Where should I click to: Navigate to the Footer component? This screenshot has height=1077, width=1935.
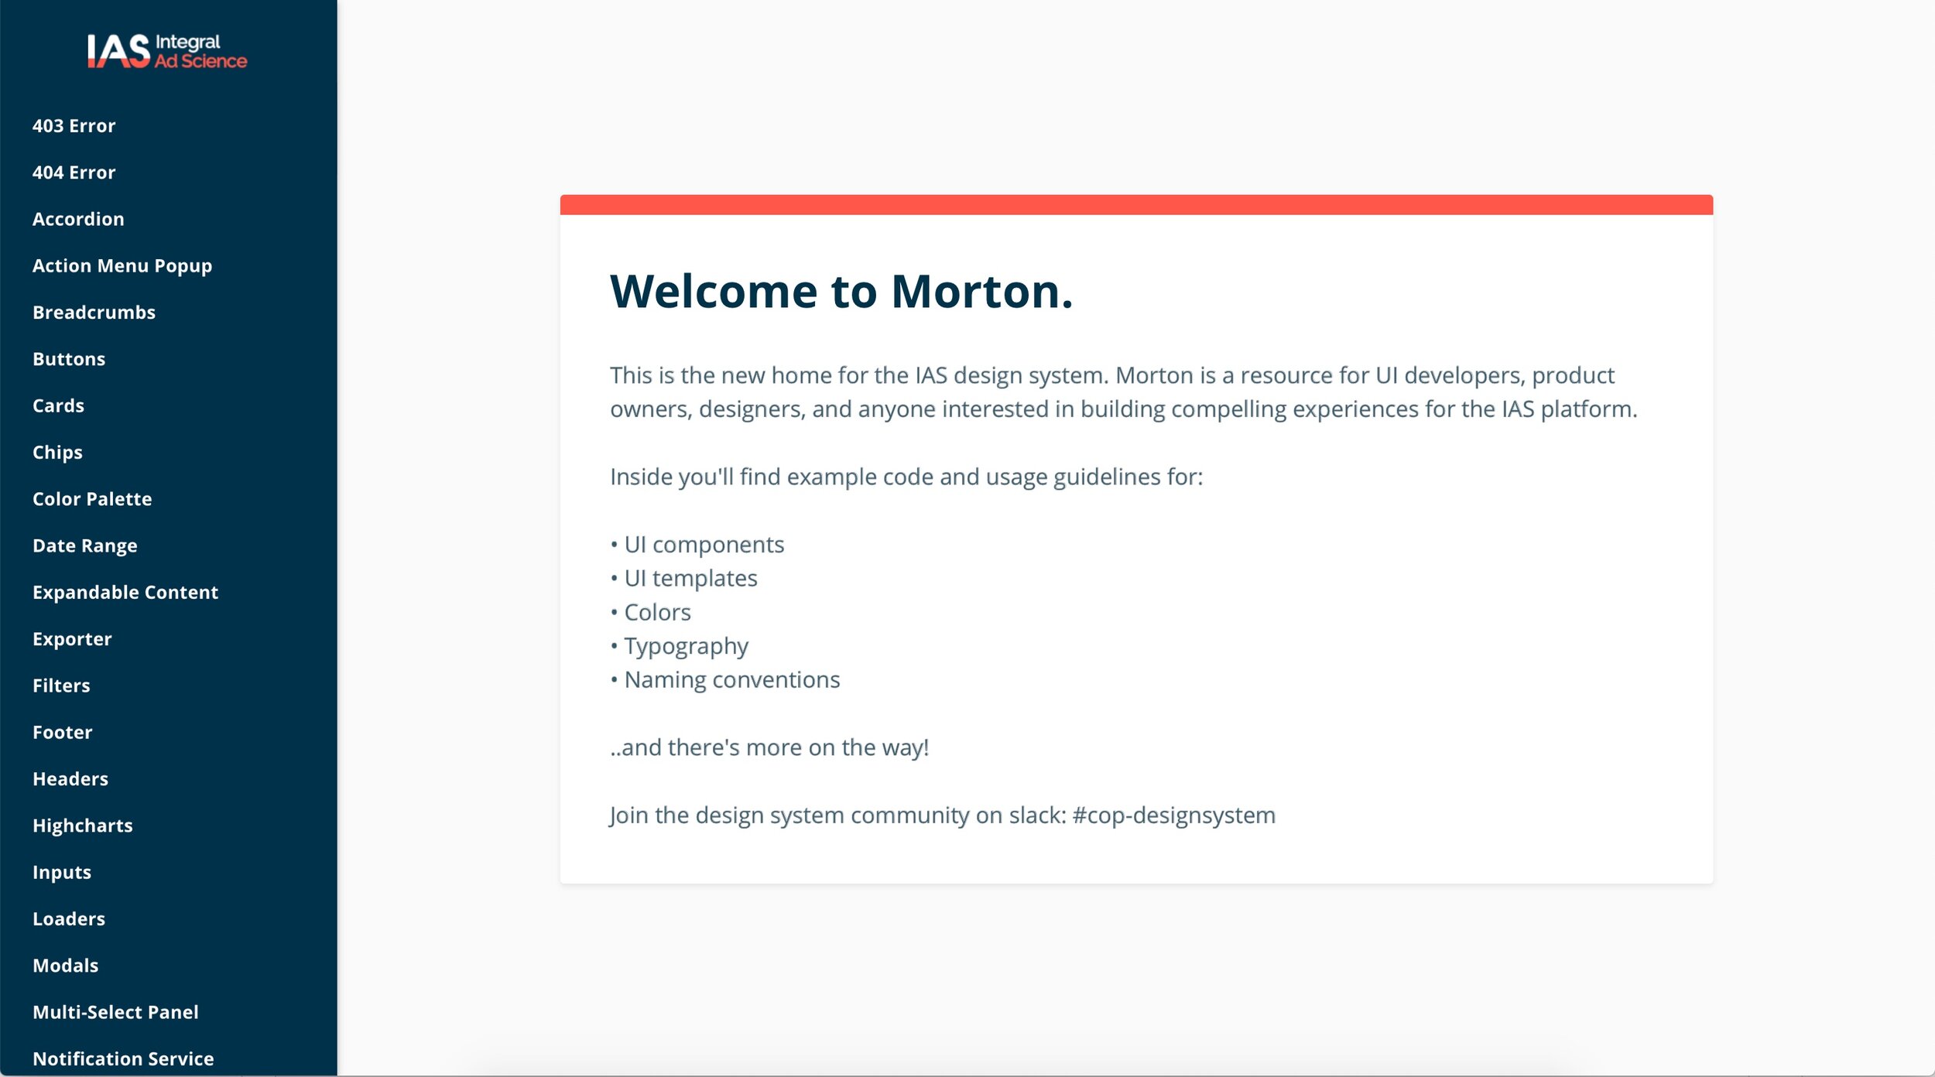63,732
